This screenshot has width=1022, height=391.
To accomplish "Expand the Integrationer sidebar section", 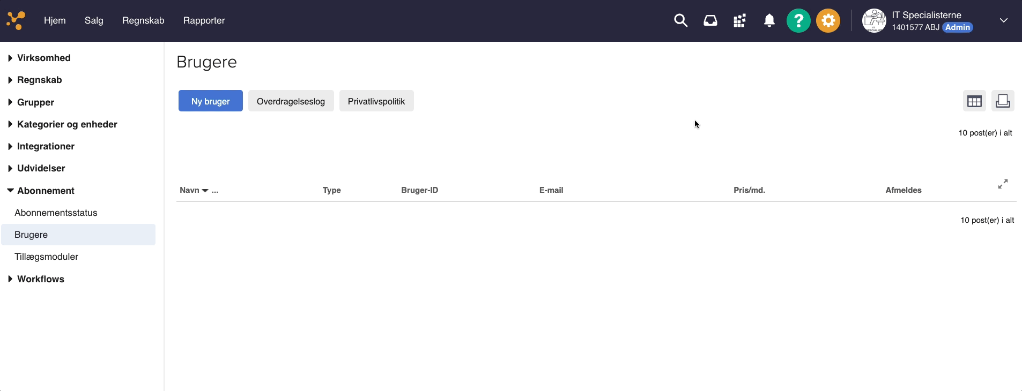I will (x=46, y=146).
